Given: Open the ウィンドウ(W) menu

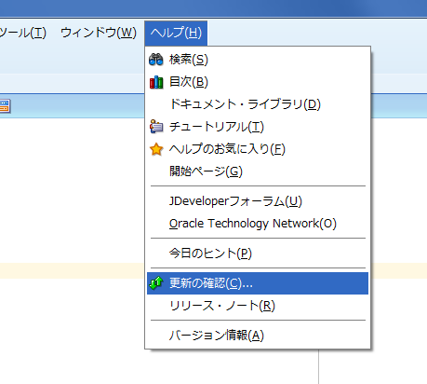Looking at the screenshot, I should click(99, 33).
